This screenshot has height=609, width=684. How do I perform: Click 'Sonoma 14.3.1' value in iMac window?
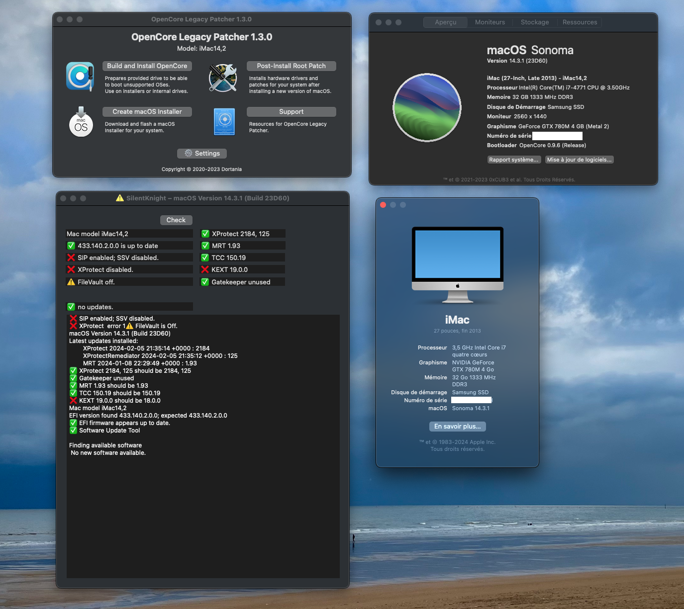point(471,408)
